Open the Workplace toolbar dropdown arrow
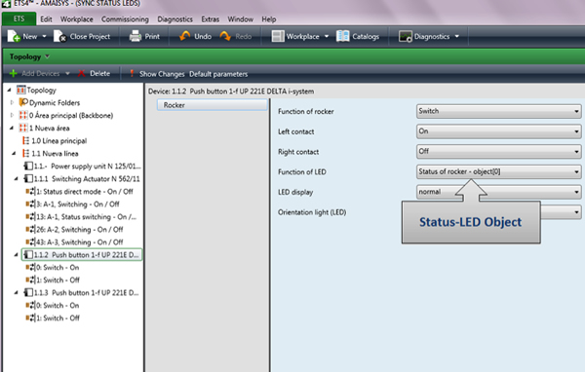The height and width of the screenshot is (372, 585). 327,37
